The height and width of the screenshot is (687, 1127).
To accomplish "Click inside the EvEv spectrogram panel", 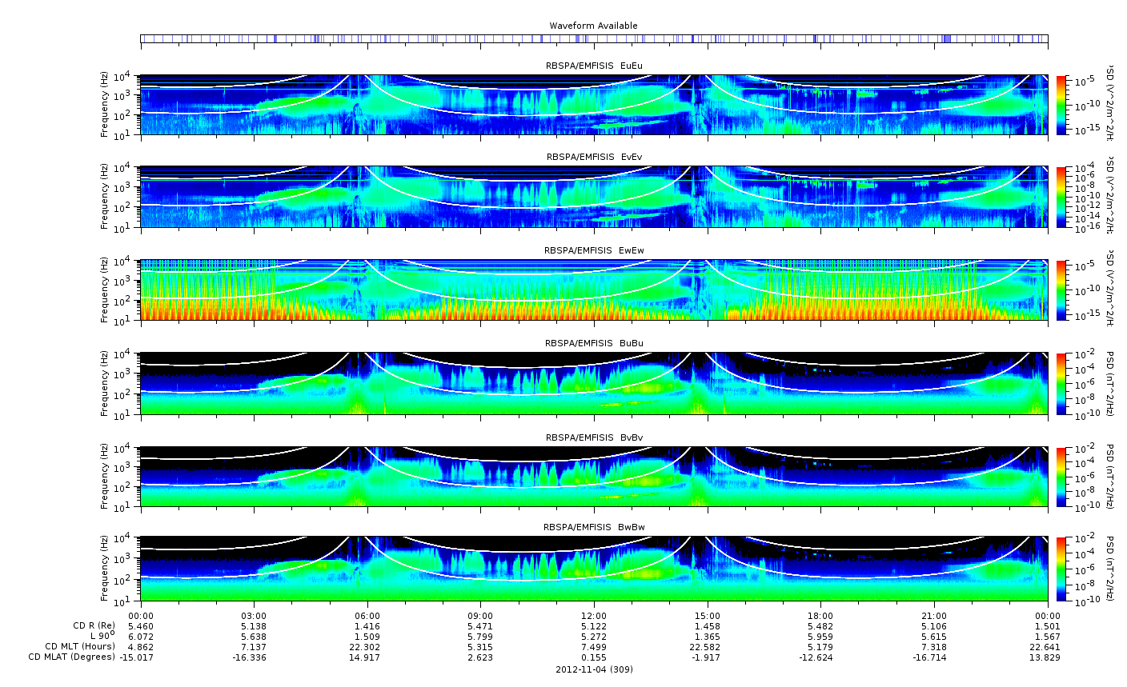I will click(594, 197).
